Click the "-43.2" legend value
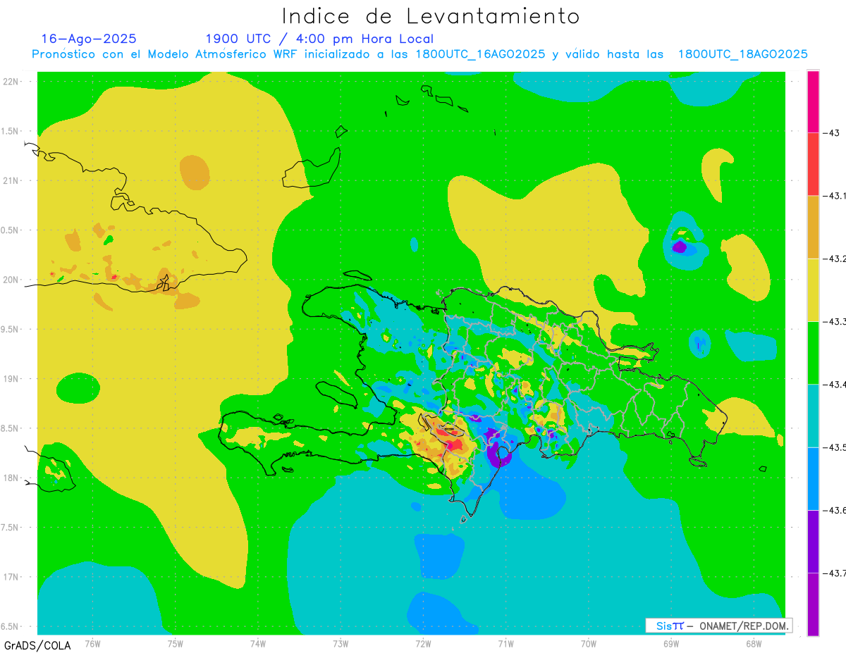The image size is (846, 653). [x=835, y=259]
